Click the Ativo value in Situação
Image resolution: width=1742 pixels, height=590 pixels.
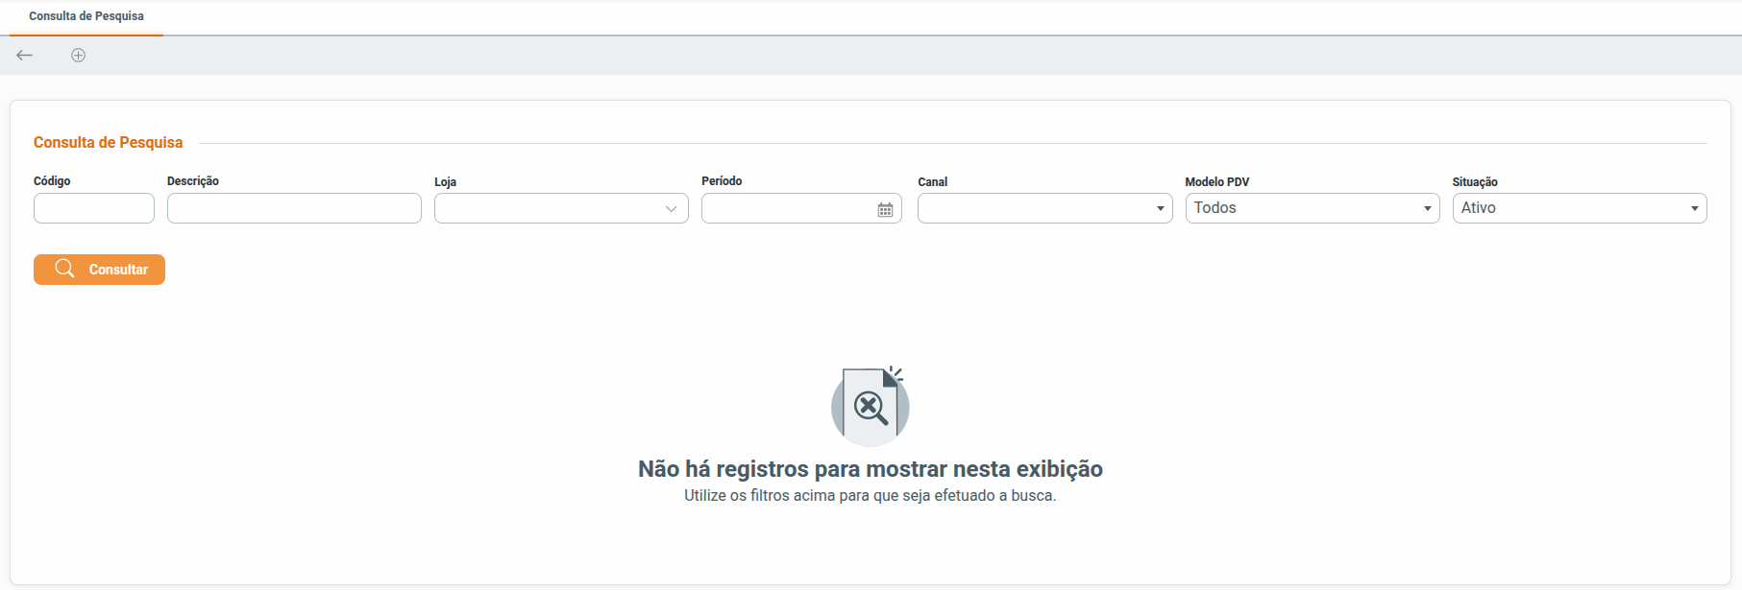(x=1479, y=208)
